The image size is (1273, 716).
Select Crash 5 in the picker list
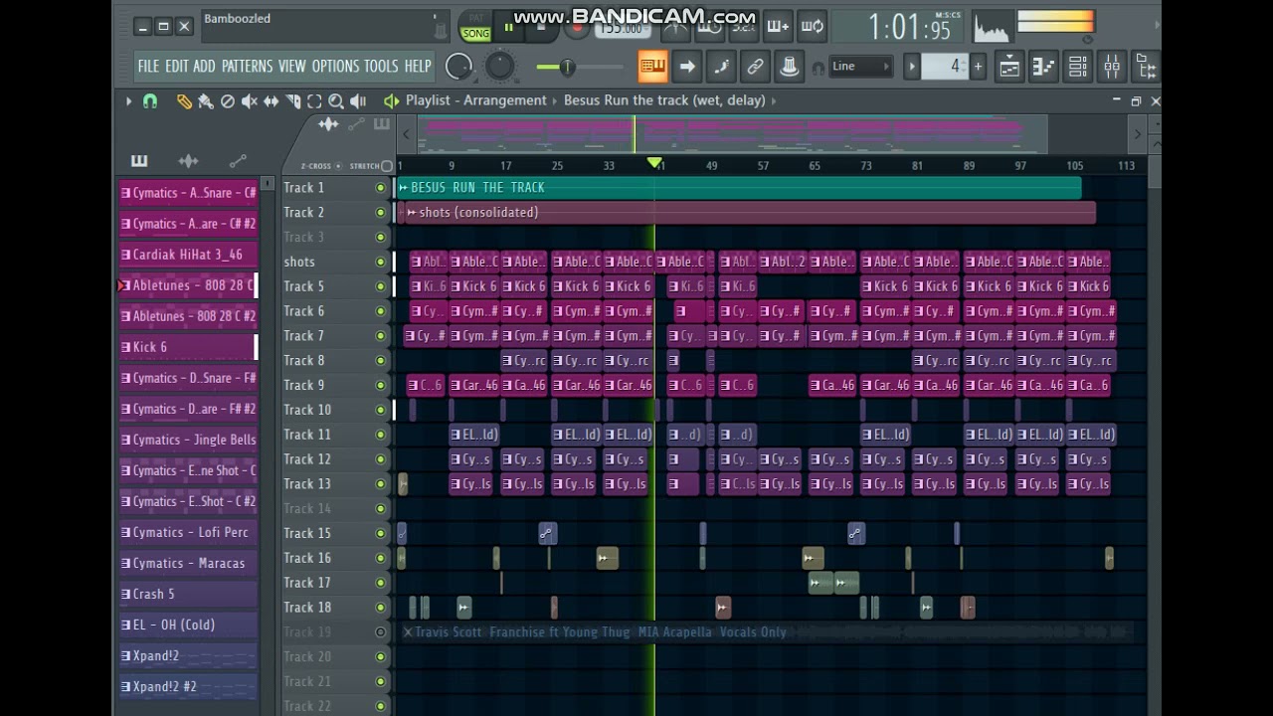188,594
